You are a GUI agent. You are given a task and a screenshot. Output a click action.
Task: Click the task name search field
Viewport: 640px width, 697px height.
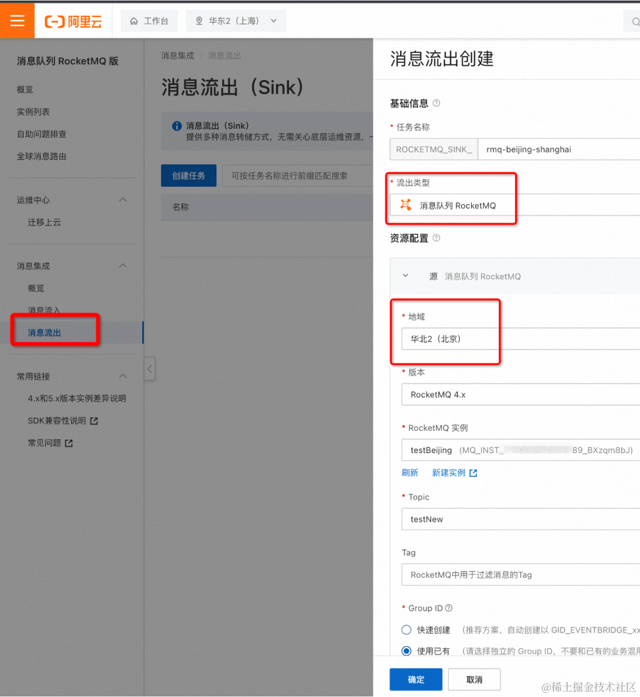point(297,176)
